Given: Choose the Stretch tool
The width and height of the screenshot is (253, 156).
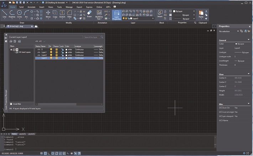Looking at the screenshot, I should (62, 14).
